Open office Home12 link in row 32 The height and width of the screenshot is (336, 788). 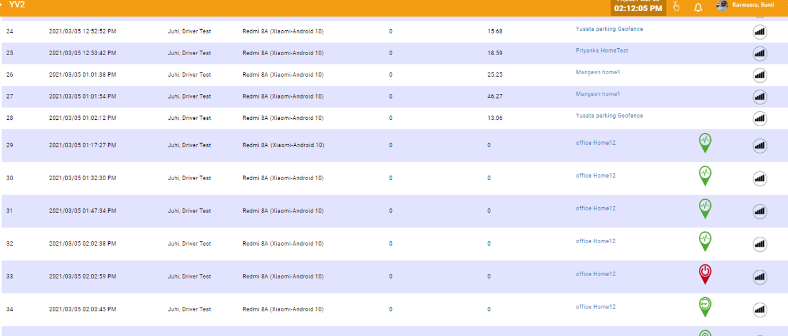[596, 242]
